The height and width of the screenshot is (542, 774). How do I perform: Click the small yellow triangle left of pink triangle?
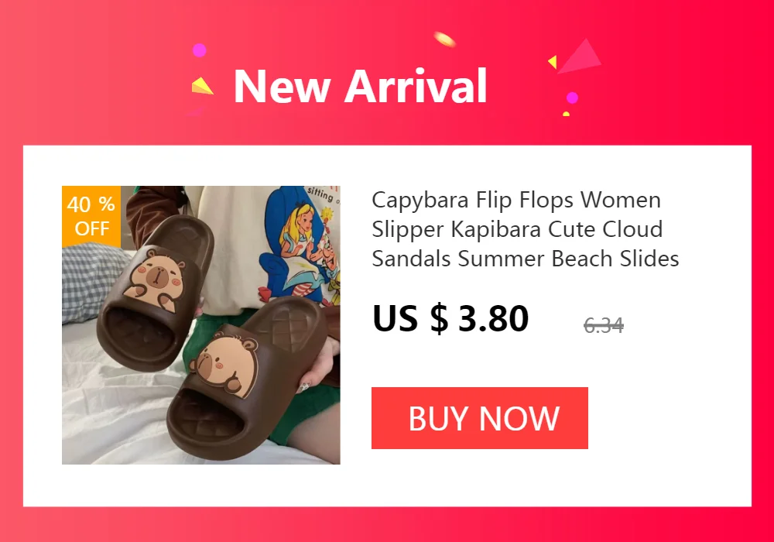coord(553,62)
